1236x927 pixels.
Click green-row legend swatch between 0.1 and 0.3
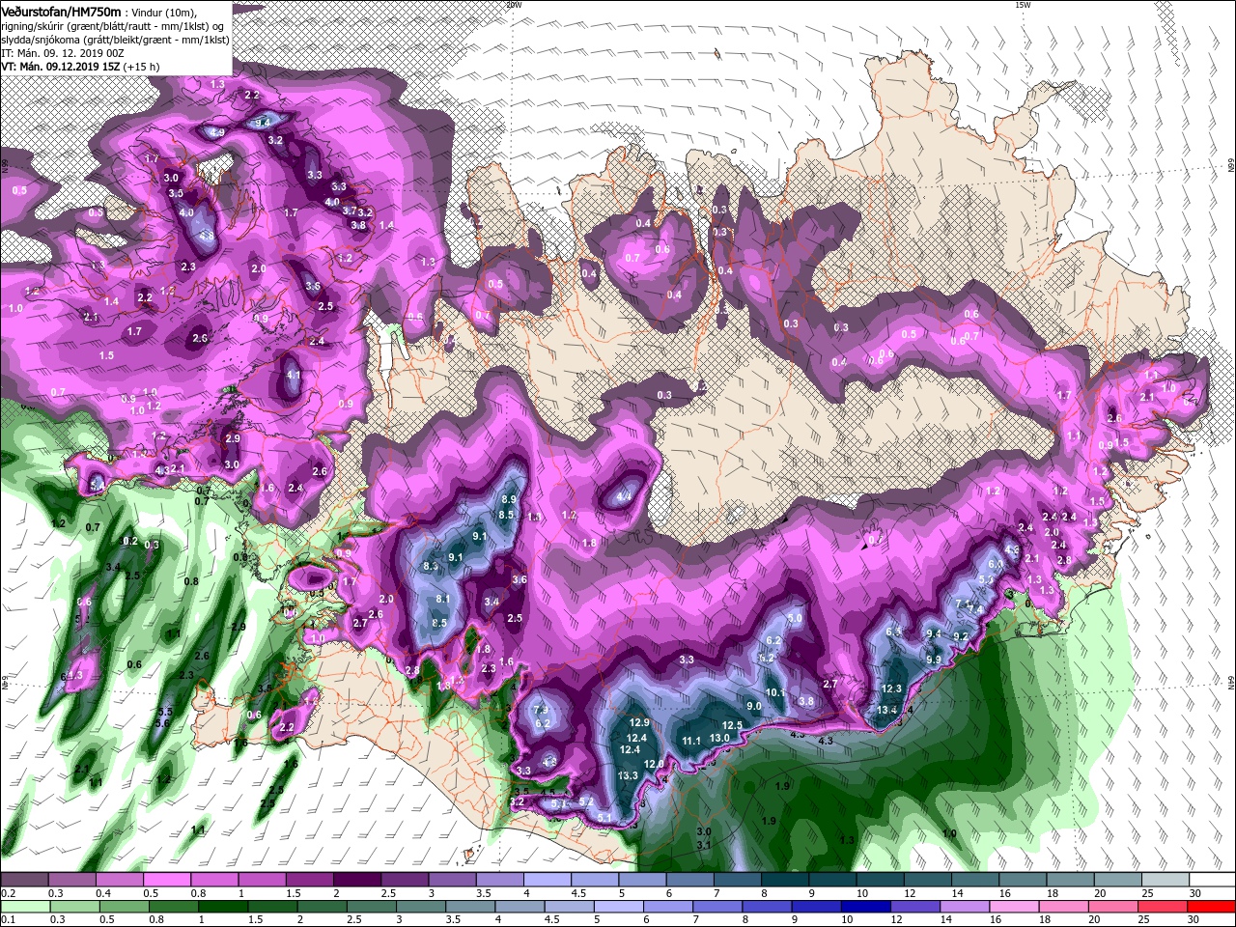click(24, 907)
